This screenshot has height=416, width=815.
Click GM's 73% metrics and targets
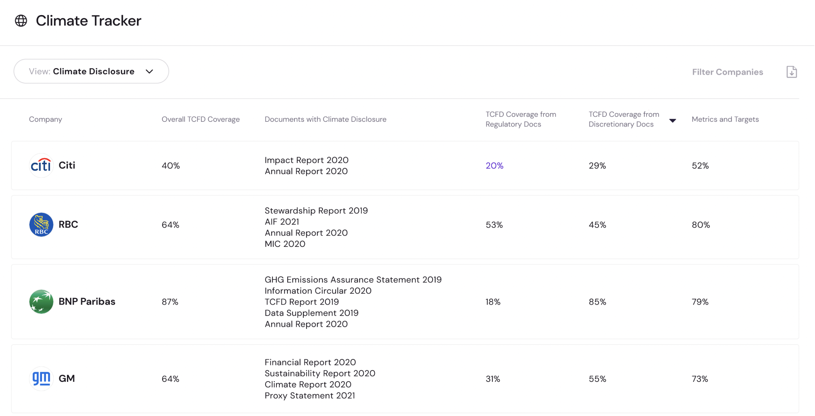pos(700,379)
